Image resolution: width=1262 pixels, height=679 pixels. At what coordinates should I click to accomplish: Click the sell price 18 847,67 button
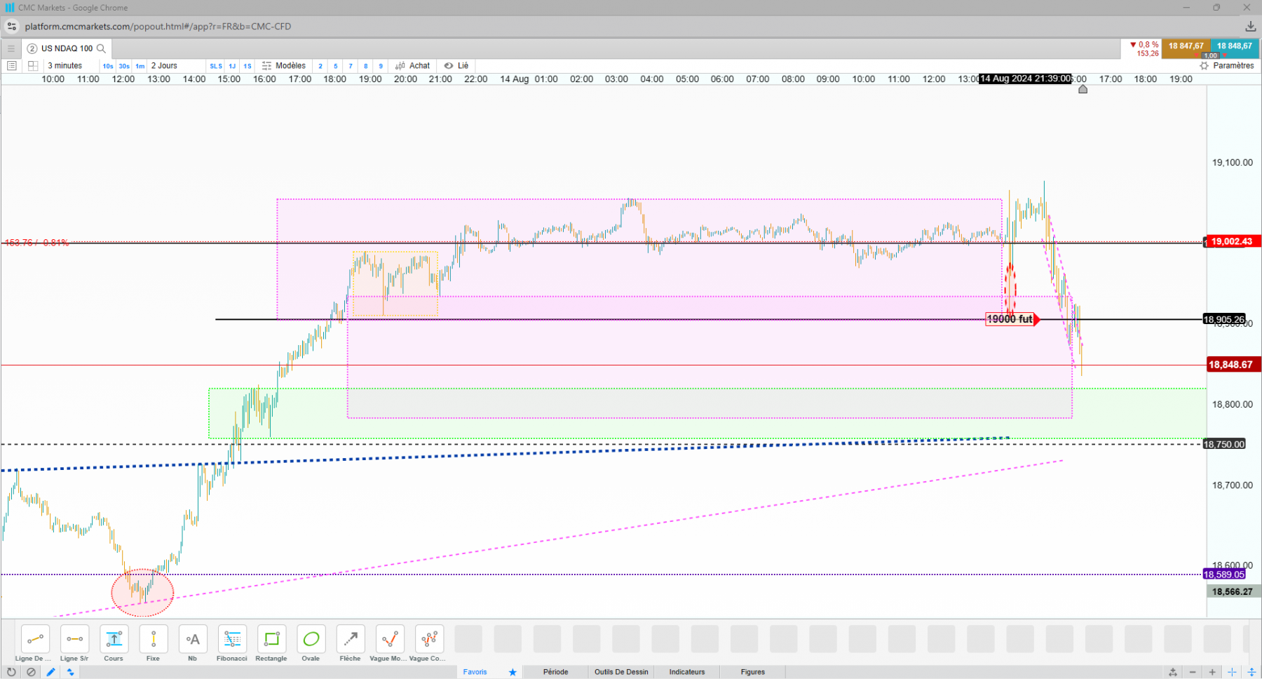click(1186, 48)
